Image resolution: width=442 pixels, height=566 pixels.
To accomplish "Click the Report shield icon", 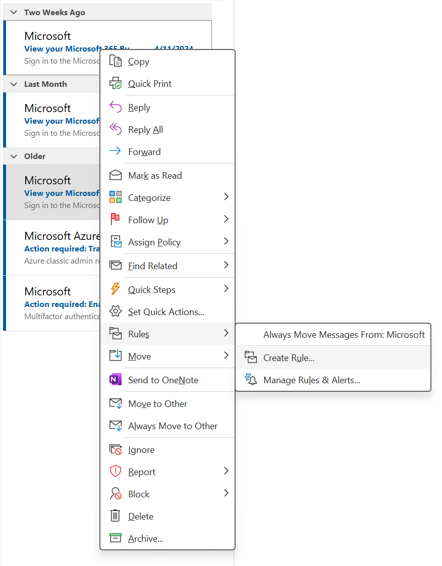I will (116, 472).
